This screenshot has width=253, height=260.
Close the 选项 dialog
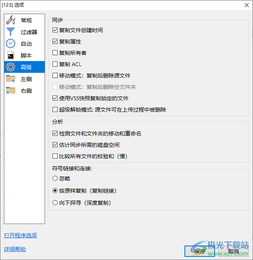(x=247, y=5)
